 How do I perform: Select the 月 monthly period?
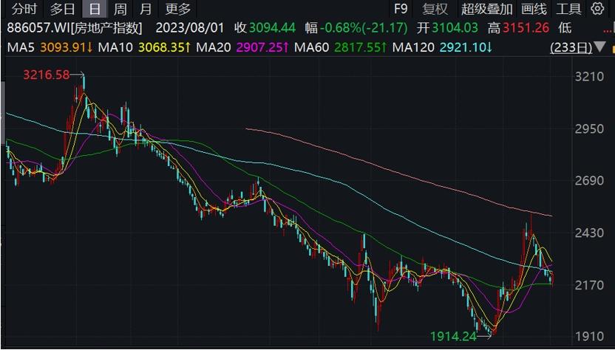coord(146,9)
